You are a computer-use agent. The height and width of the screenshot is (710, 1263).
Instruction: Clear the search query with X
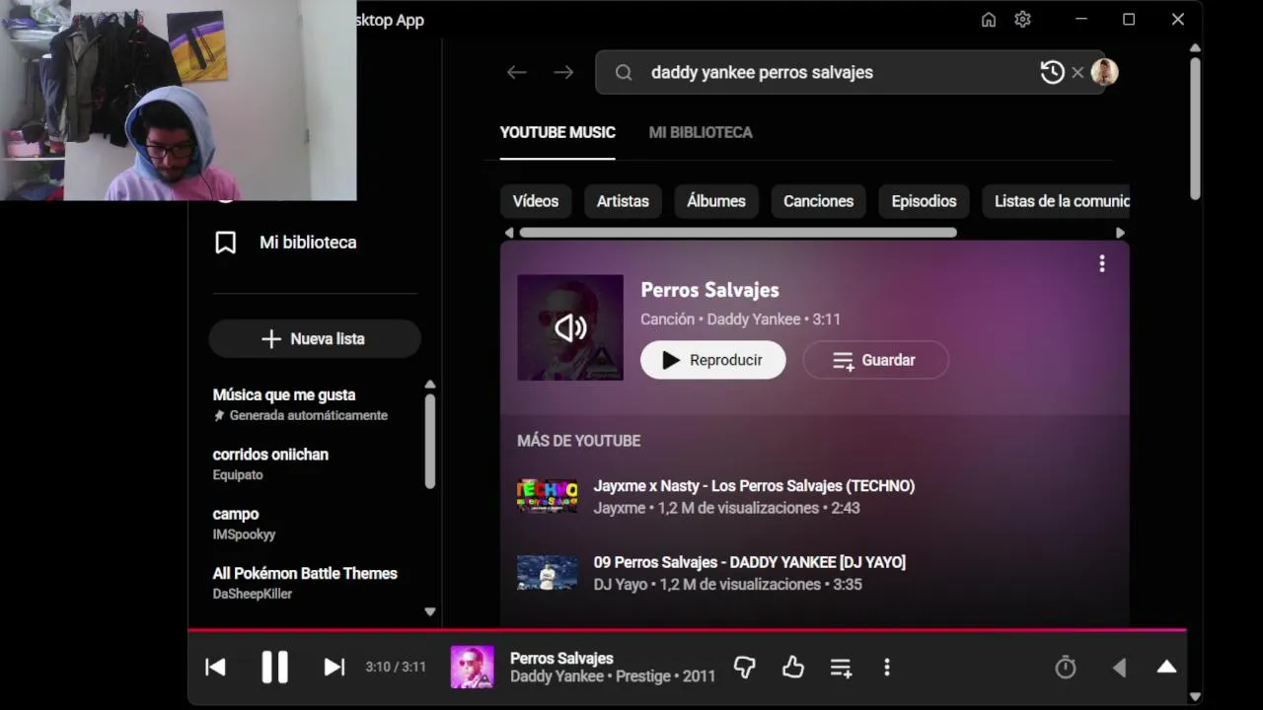[1077, 72]
